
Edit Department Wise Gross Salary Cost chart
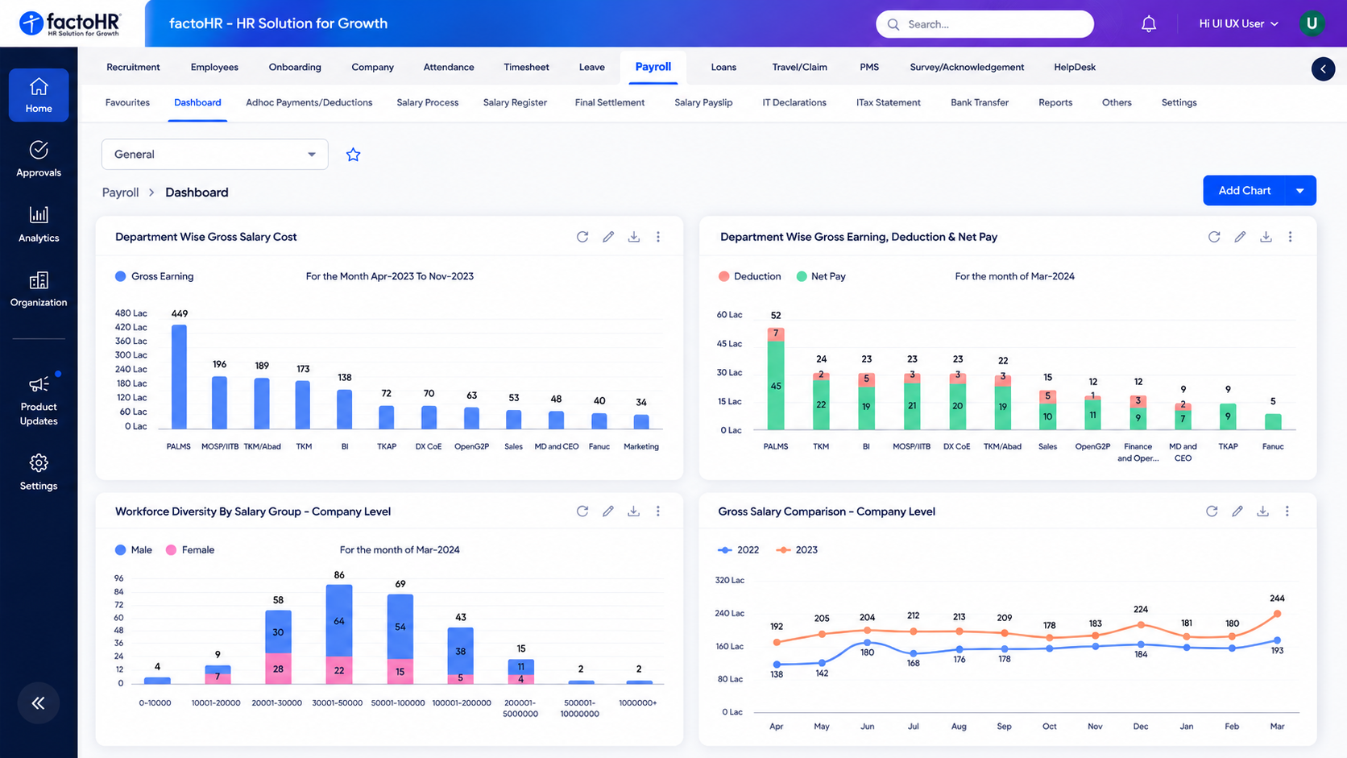[608, 237]
